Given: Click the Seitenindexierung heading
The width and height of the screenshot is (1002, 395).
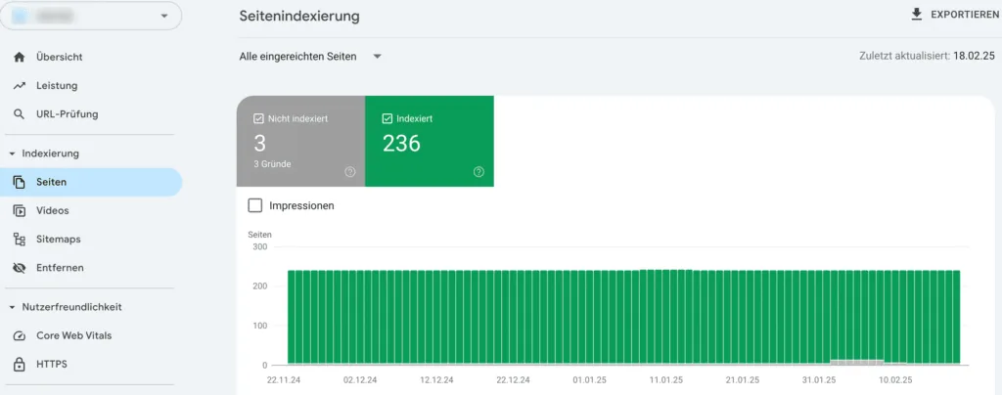Looking at the screenshot, I should 299,17.
